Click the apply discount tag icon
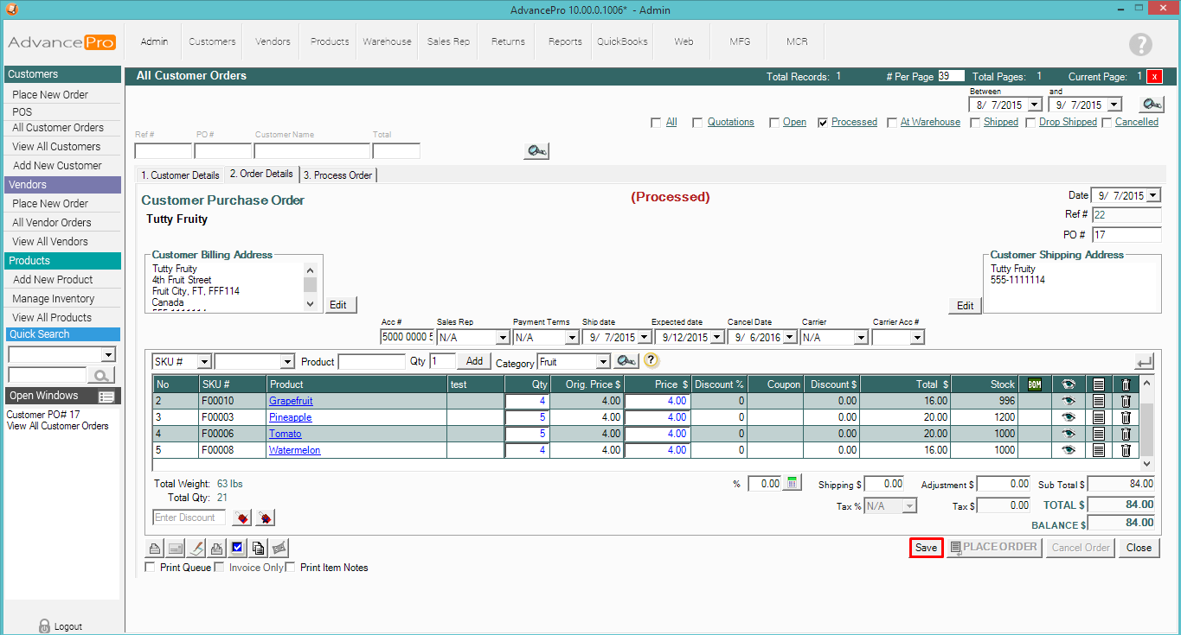 point(242,518)
